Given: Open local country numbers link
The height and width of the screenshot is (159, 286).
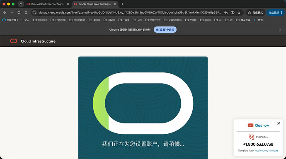Looking at the screenshot, I should point(266,151).
